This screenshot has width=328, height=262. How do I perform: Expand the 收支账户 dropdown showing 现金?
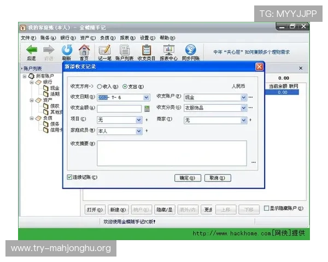(243, 98)
